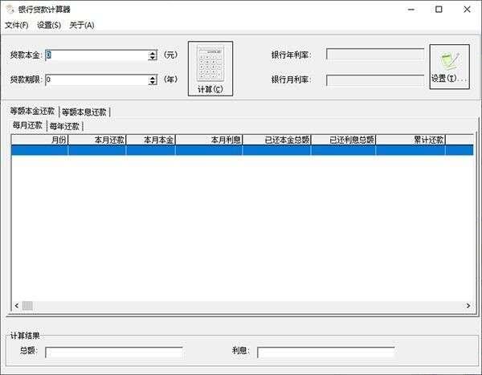Click the app icon in title bar

tap(10, 10)
